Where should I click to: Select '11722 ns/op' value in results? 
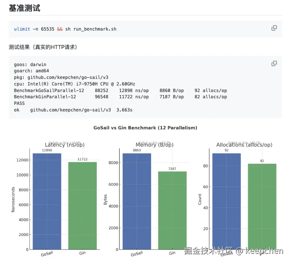coord(134,97)
